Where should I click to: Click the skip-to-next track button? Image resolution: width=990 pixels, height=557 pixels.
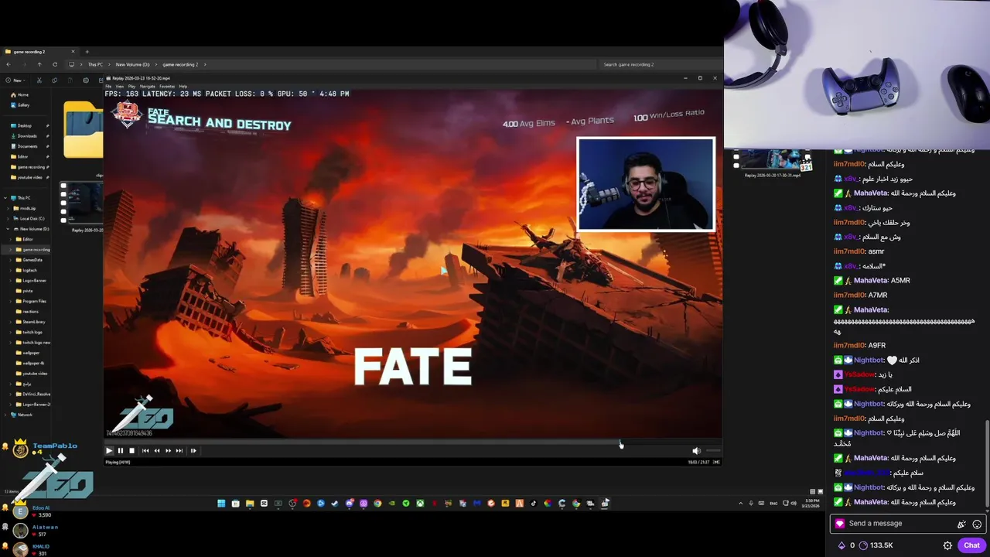click(x=179, y=450)
